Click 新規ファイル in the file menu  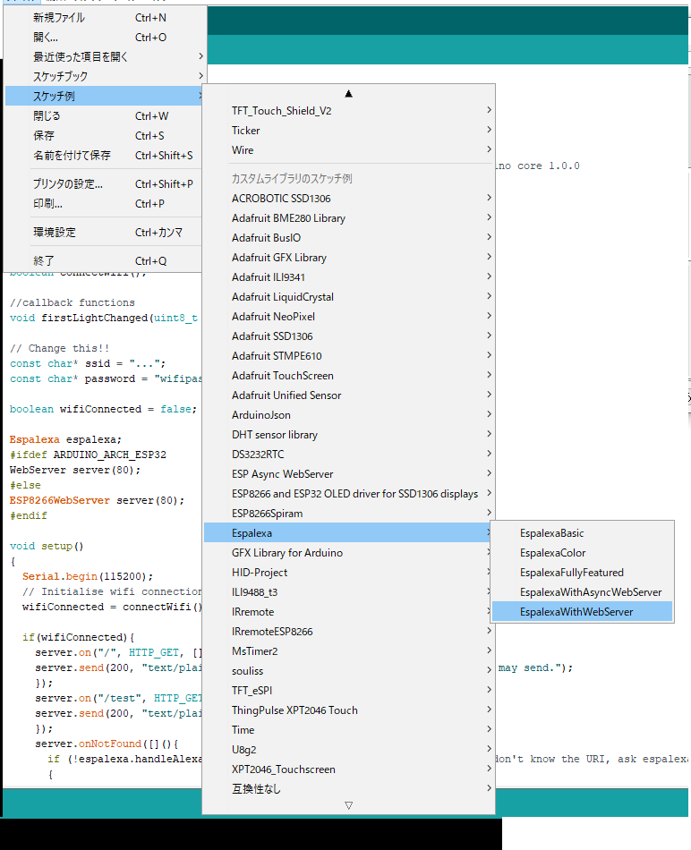[104, 18]
